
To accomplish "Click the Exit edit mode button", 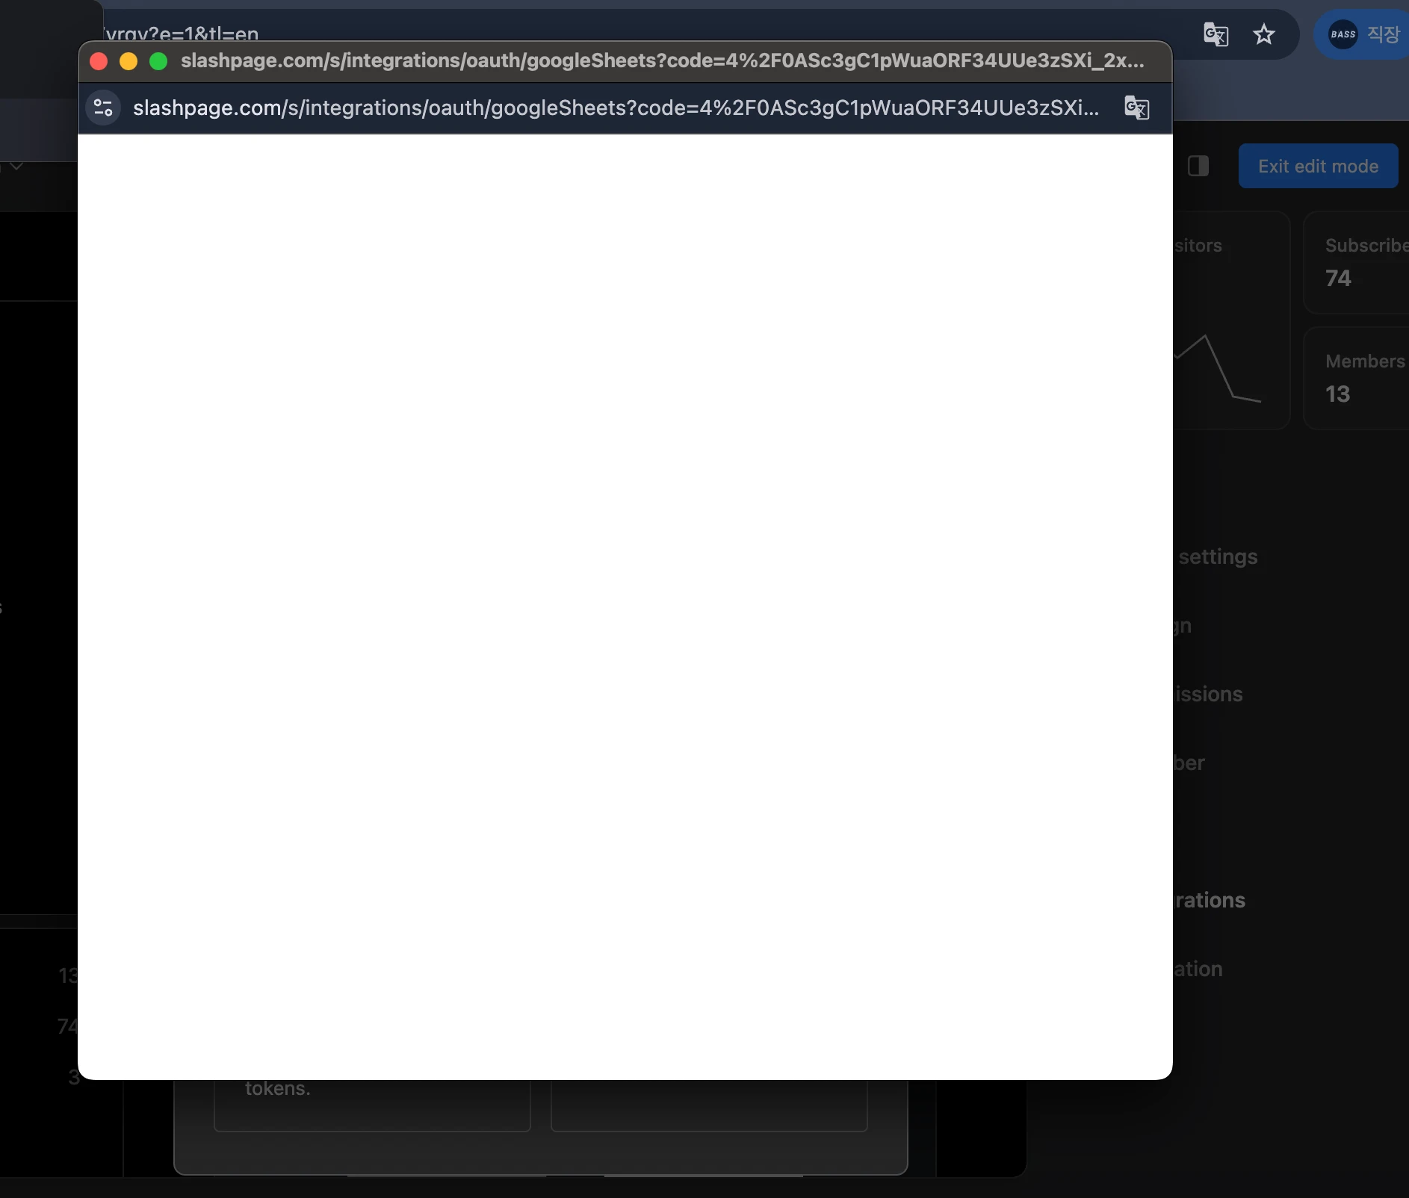I will [1318, 166].
